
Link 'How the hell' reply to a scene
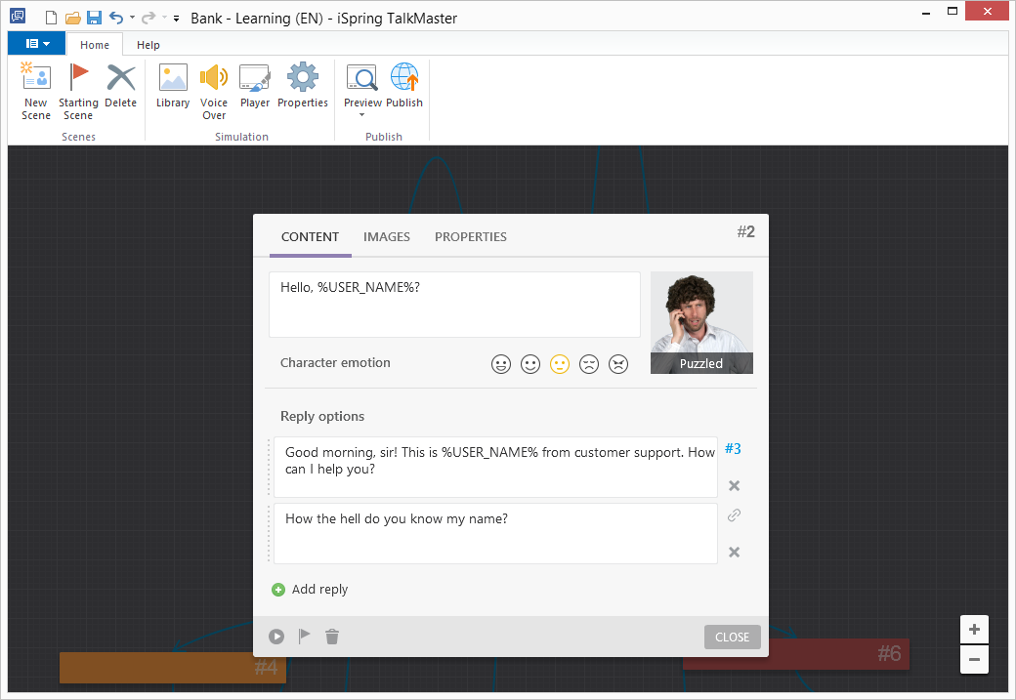pyautogui.click(x=734, y=515)
